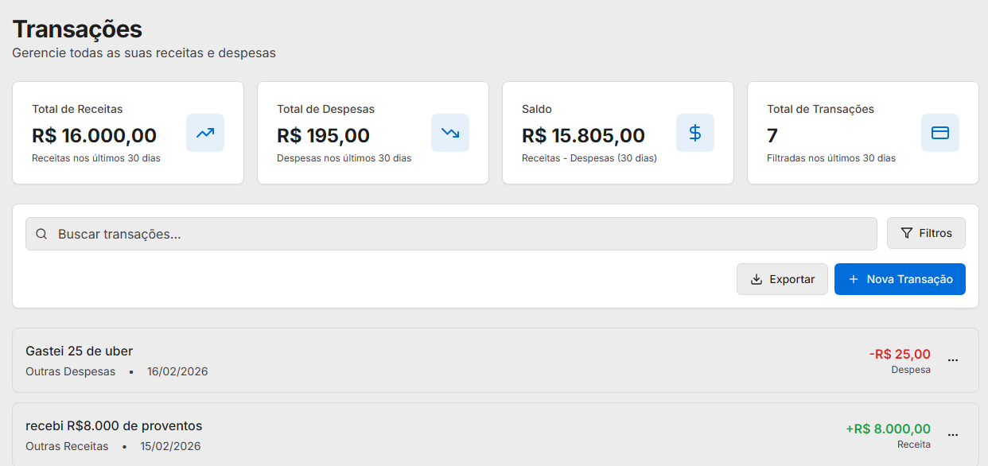This screenshot has width=988, height=466.
Task: Click the Nova Transação button
Action: 900,279
